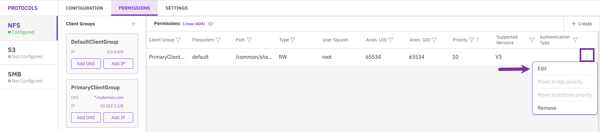Filter the Supported Versions column

coord(532,40)
